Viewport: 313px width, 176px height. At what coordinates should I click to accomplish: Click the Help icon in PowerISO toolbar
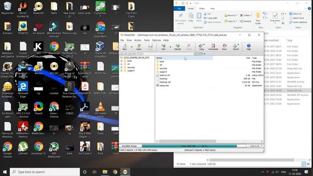pos(248,47)
